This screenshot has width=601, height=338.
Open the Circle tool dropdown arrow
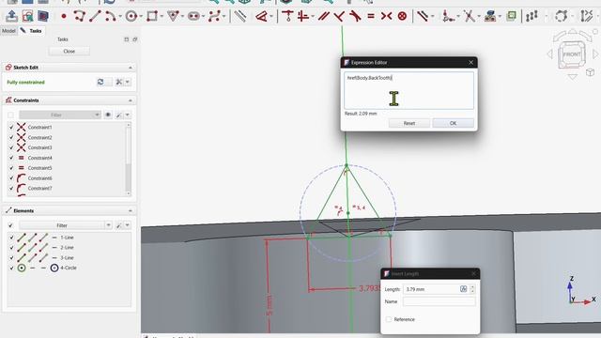tap(141, 17)
